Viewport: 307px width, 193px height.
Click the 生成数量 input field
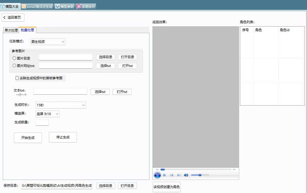tap(42, 122)
